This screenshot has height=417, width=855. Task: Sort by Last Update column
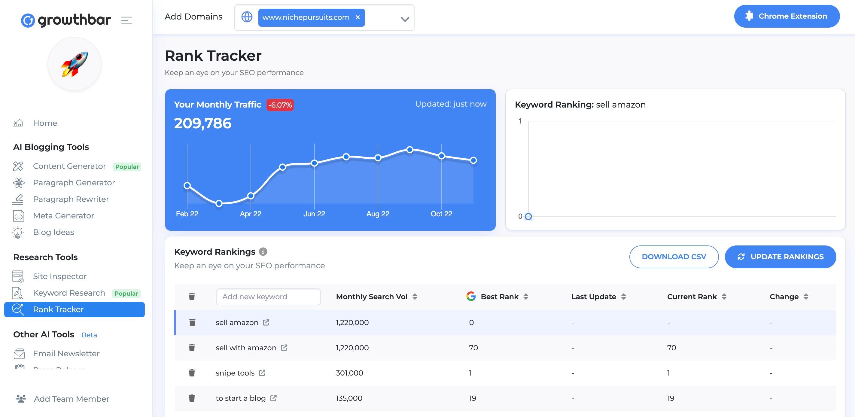coord(623,297)
